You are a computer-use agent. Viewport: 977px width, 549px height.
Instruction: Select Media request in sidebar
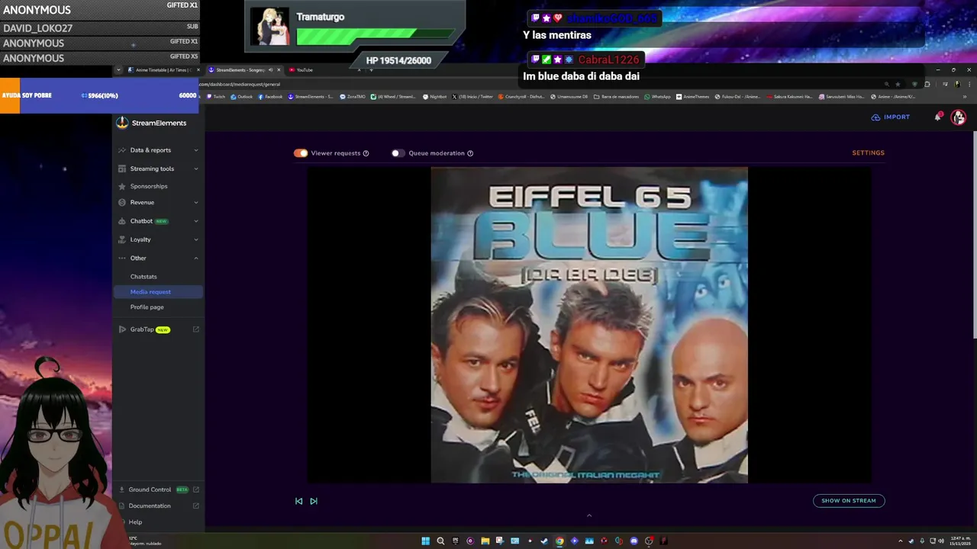158,292
